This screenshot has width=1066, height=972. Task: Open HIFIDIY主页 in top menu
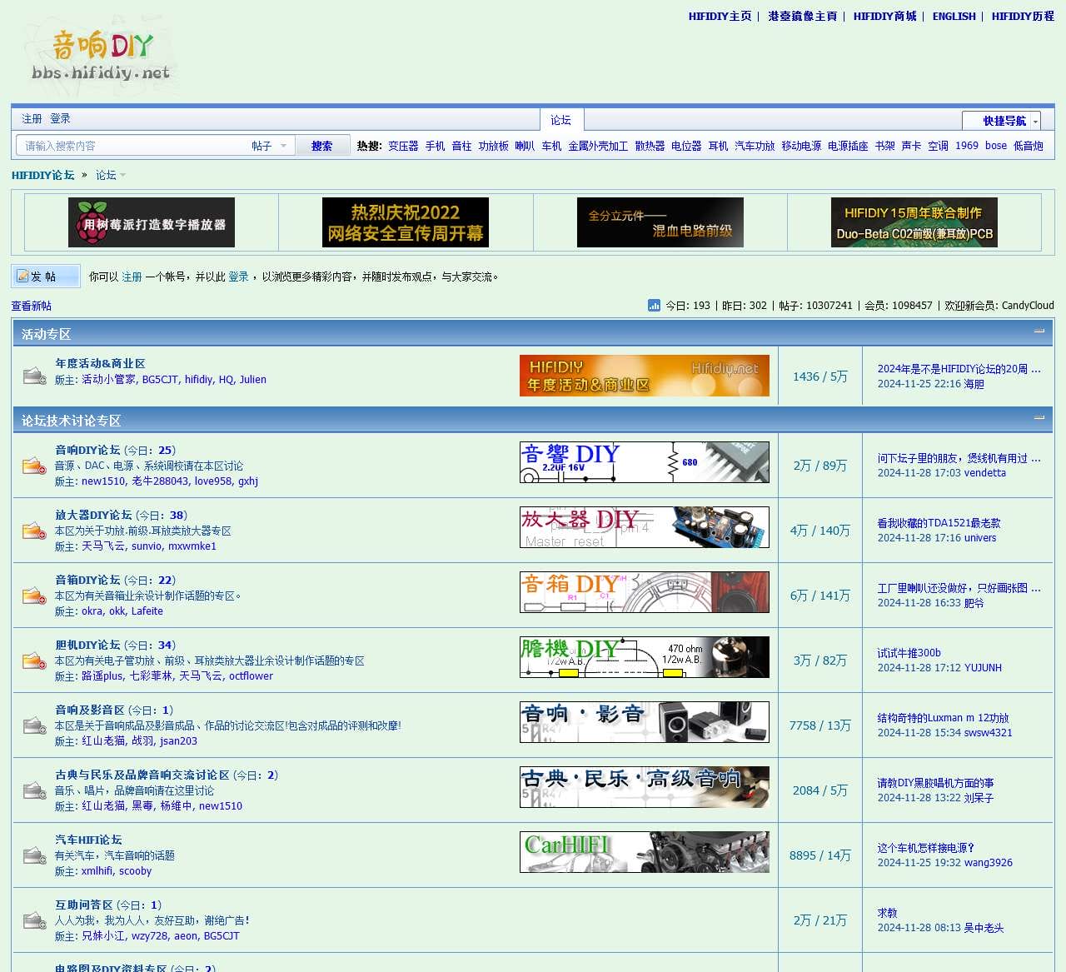point(720,16)
